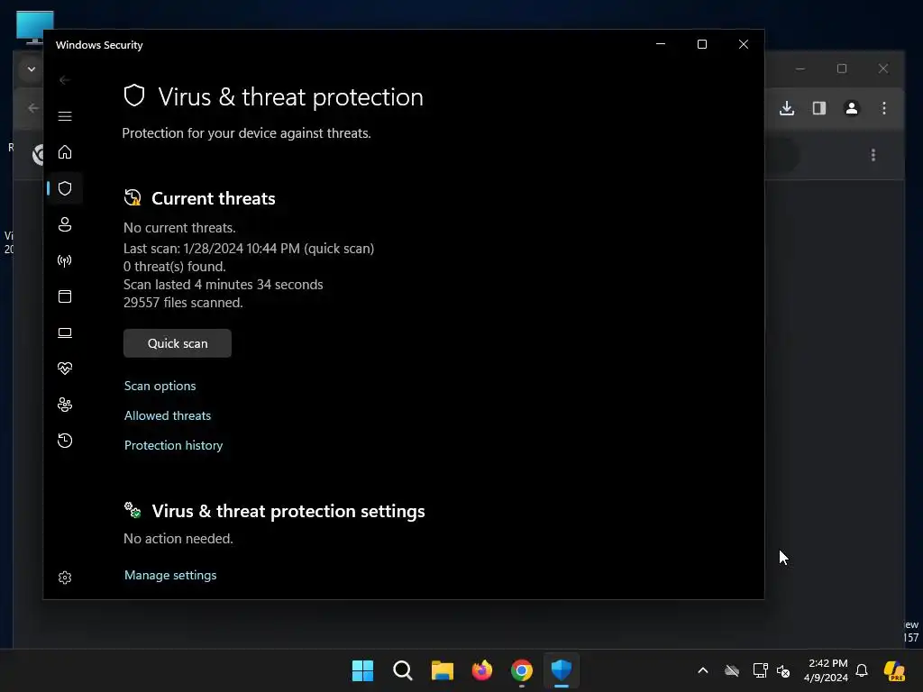This screenshot has height=692, width=923.
Task: Show hidden system tray icons
Action: point(702,670)
